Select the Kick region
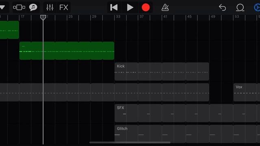This screenshot has height=146, width=260. coord(162,71)
